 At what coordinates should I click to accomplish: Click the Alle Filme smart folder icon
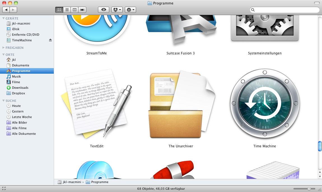8,128
